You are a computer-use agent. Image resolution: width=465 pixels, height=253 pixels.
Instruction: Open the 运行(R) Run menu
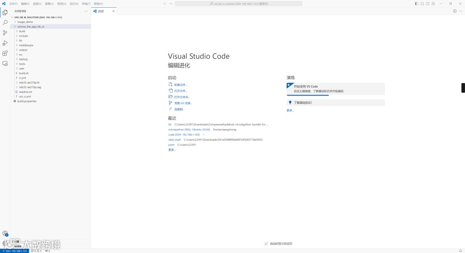(x=74, y=4)
